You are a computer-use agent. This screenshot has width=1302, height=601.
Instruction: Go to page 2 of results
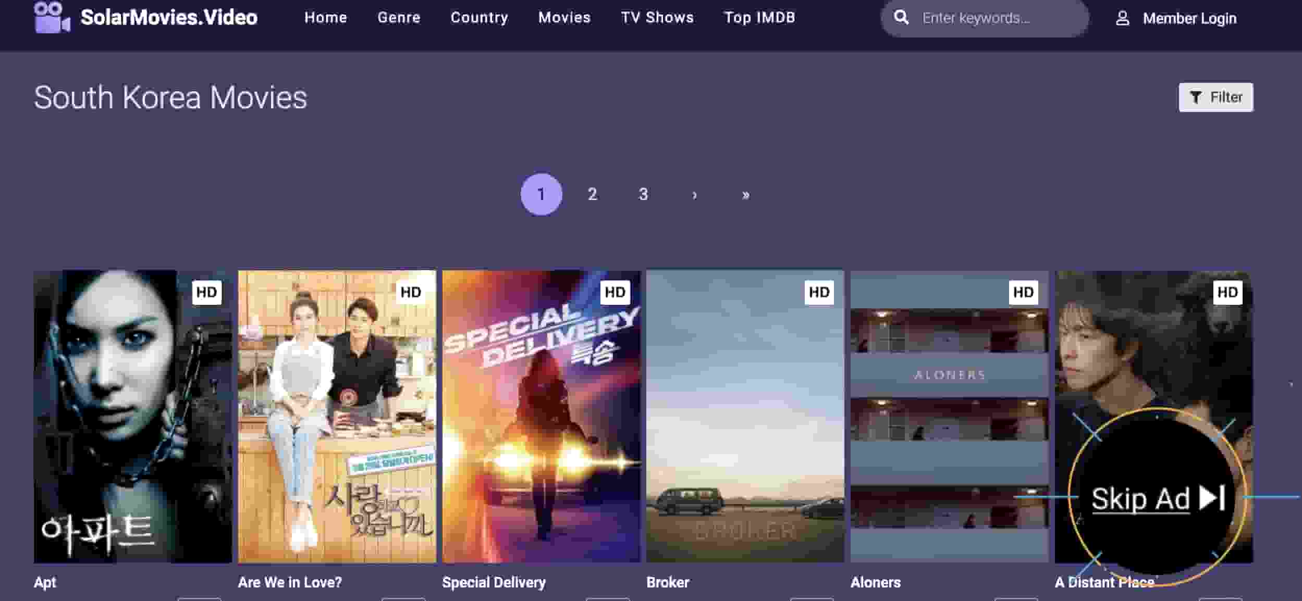592,195
